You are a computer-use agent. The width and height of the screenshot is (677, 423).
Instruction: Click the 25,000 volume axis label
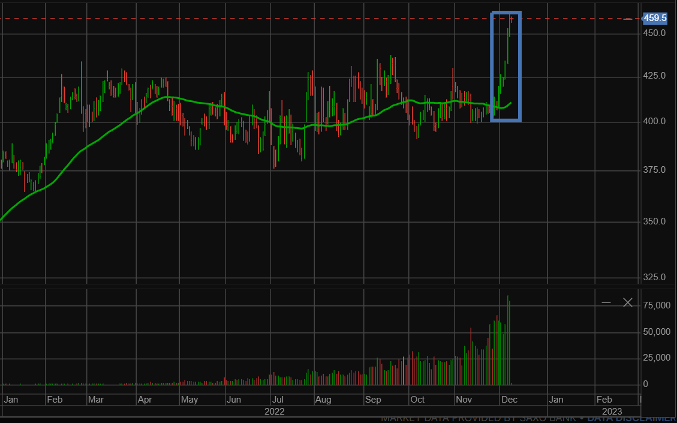pyautogui.click(x=657, y=358)
